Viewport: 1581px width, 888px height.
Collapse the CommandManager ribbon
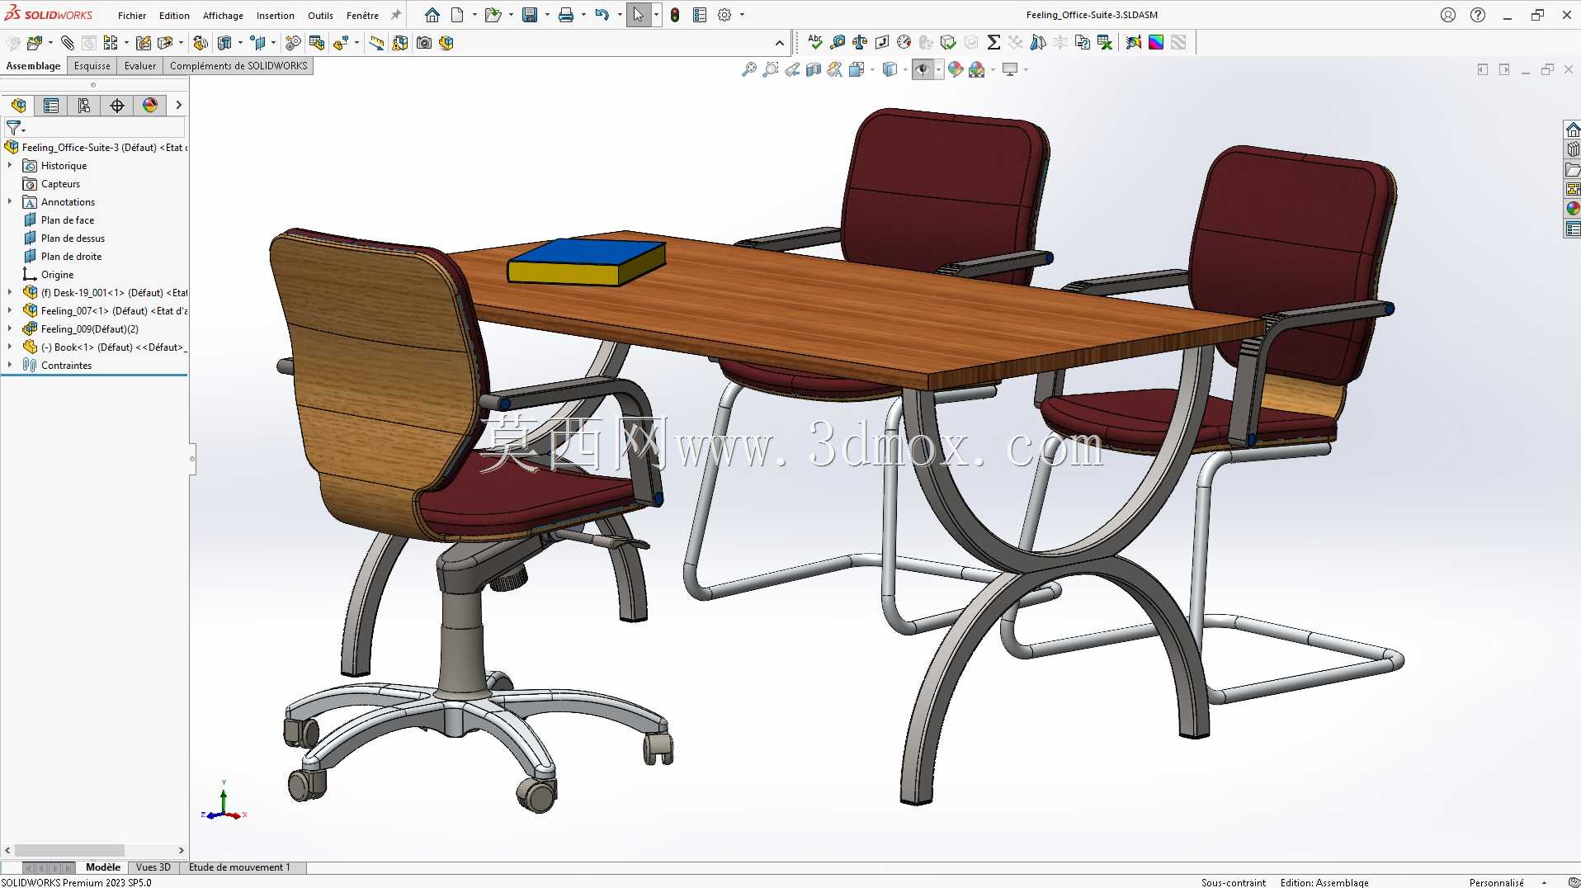click(x=780, y=43)
